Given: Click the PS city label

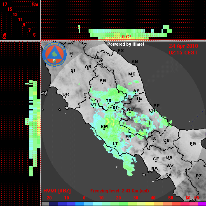Looking at the screenshot, I should pyautogui.click(x=121, y=51).
